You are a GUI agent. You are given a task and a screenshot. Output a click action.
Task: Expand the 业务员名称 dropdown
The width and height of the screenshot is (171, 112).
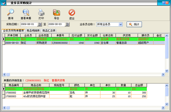(121, 24)
